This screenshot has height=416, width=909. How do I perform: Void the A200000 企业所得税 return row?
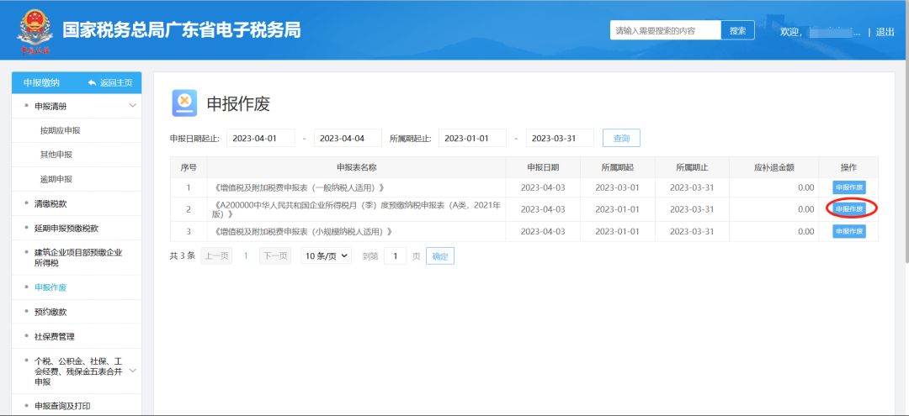coord(849,209)
